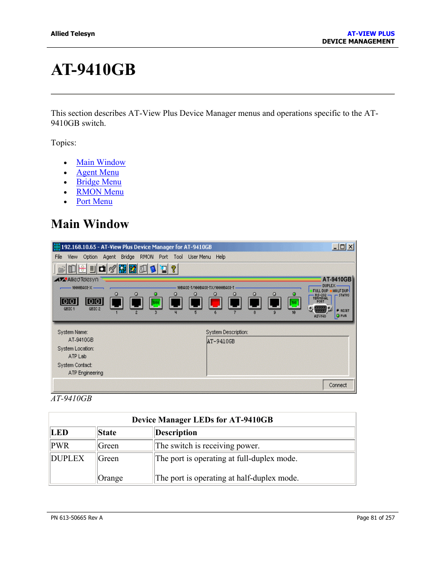Click the open book toolbar icon
Image resolution: width=433 pixels, height=561 pixels.
point(72,269)
